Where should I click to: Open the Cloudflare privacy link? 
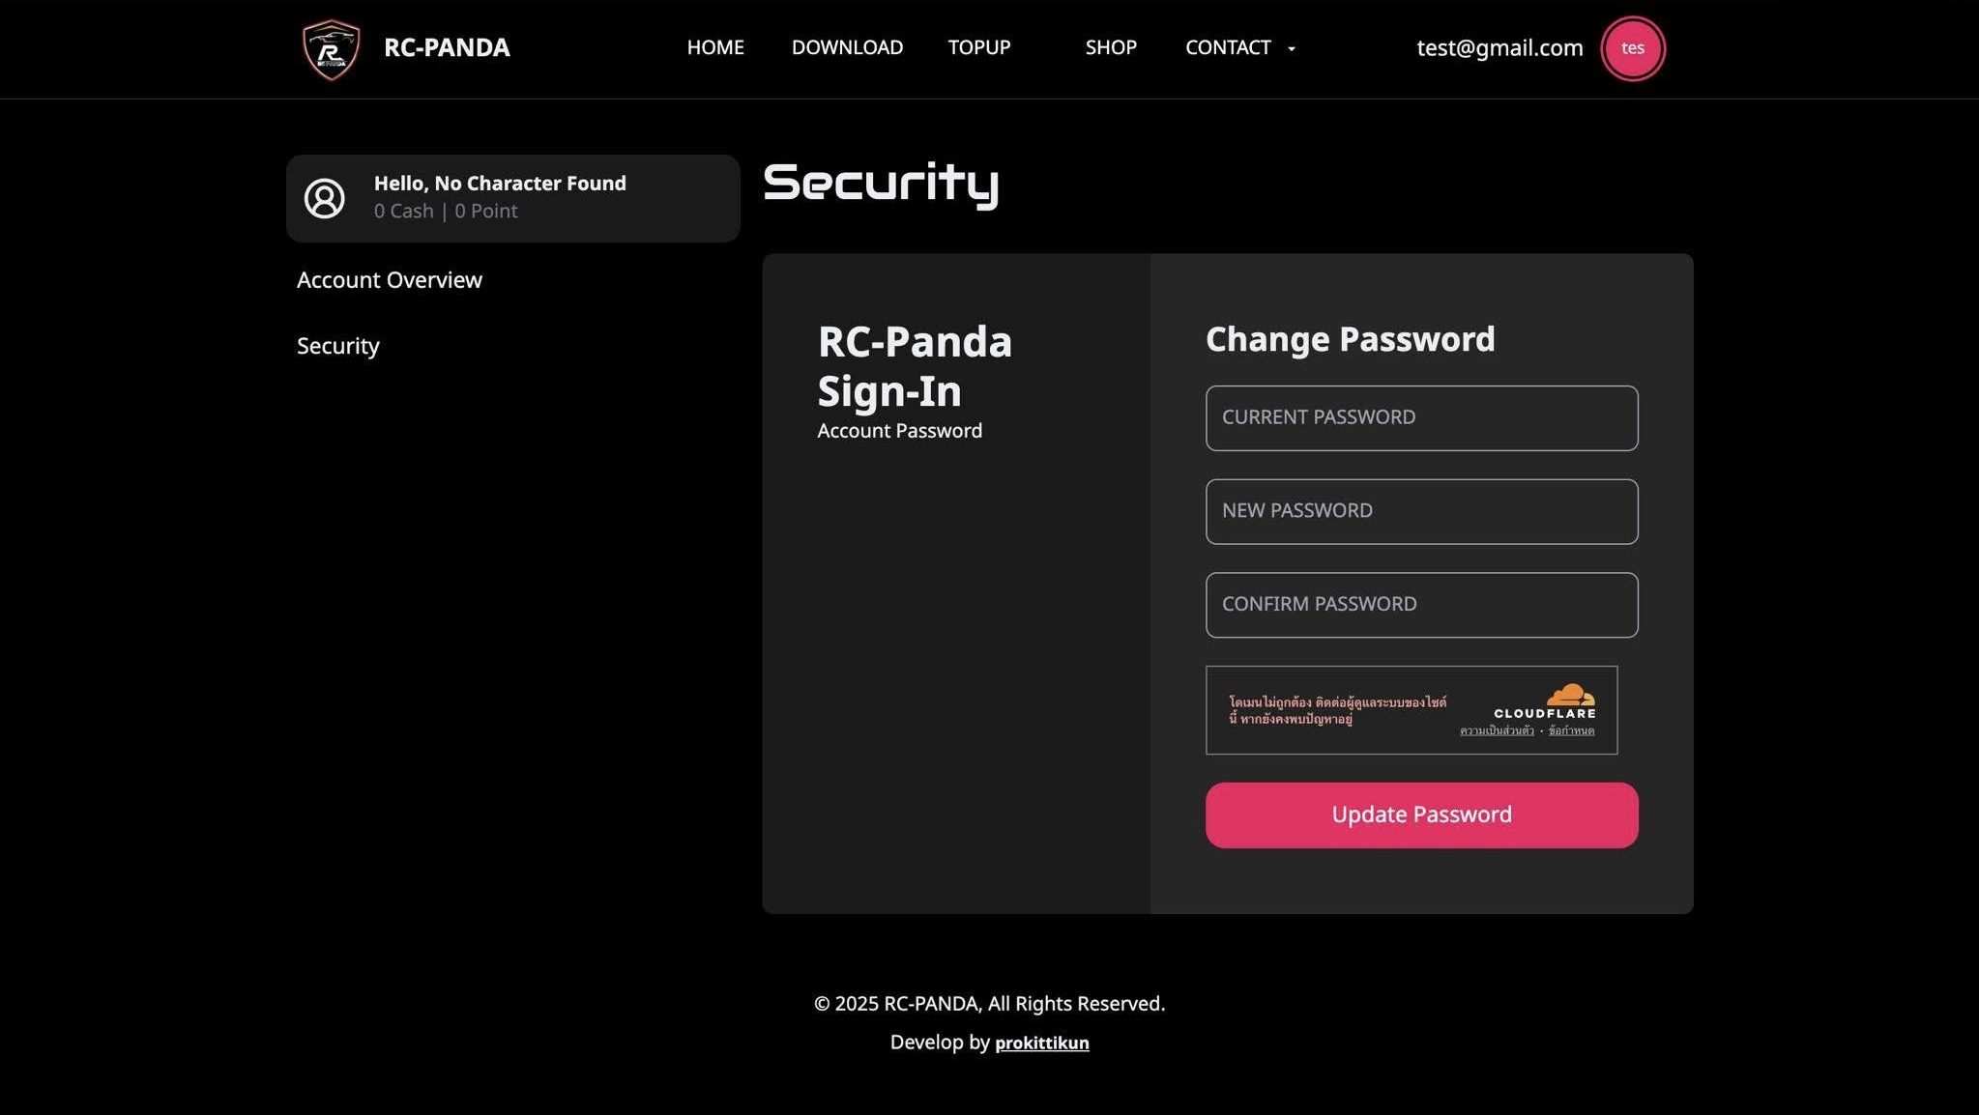1496,731
